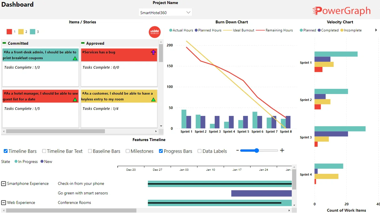The width and height of the screenshot is (380, 214).
Task: Click the Planned Hours legend marker
Action: [196, 30]
